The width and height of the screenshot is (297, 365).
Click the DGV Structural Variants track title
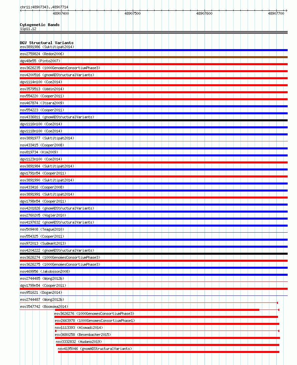tap(47, 43)
